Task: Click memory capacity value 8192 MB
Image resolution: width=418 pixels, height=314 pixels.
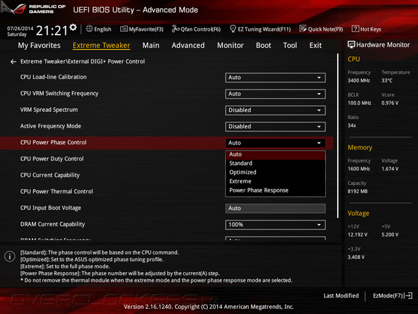Action: (357, 192)
